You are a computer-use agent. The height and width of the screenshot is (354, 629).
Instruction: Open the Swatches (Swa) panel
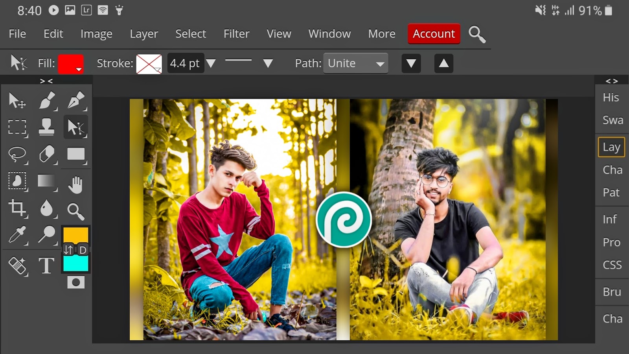tap(612, 120)
